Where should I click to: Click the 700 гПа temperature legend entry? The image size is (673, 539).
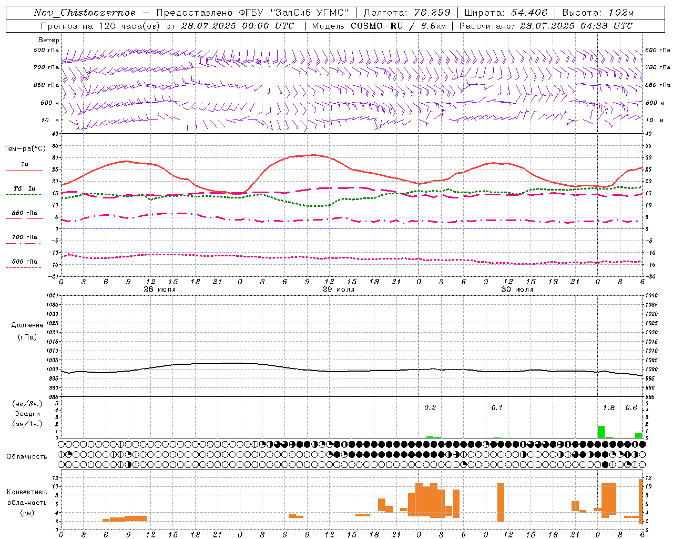coord(25,237)
